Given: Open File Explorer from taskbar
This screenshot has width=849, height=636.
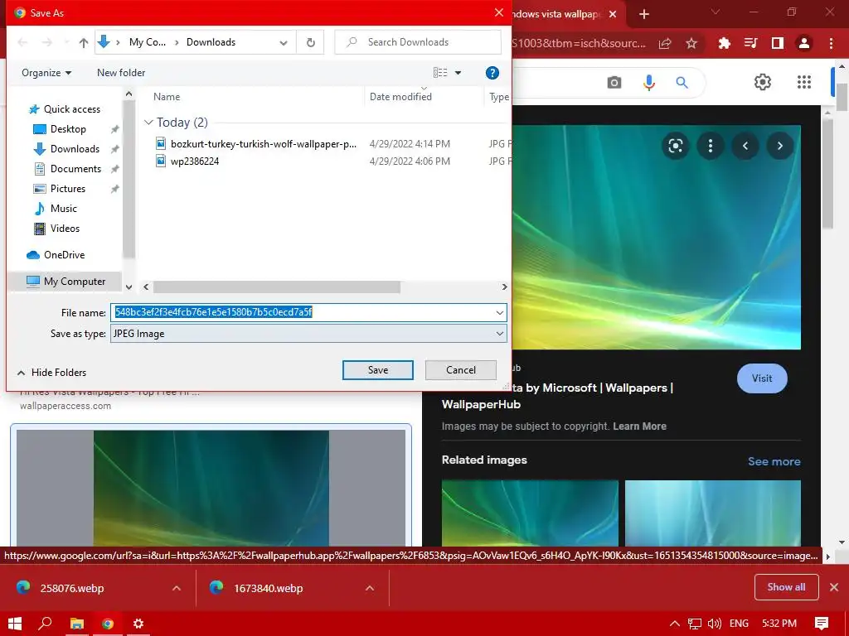Looking at the screenshot, I should click(x=77, y=624).
